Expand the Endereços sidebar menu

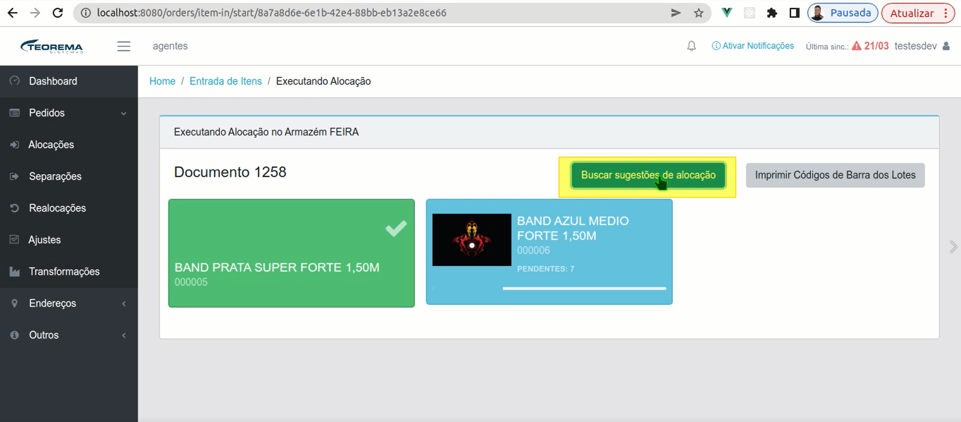[69, 303]
